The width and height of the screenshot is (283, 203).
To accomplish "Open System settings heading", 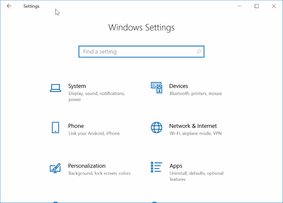I will pyautogui.click(x=77, y=86).
